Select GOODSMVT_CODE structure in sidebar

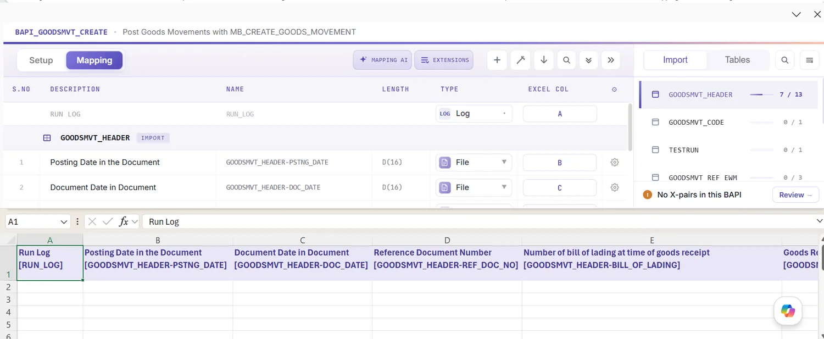coord(728,122)
